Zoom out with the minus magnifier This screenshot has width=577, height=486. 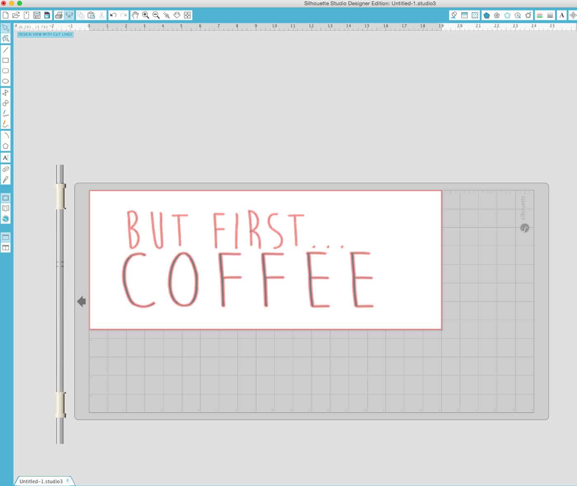[x=156, y=15]
